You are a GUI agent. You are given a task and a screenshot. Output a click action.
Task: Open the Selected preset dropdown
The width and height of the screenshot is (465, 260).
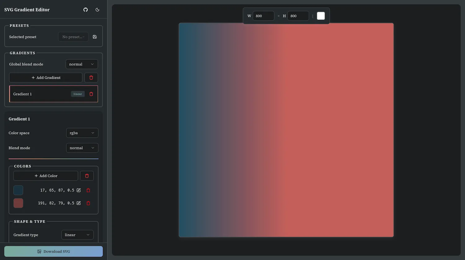tap(73, 36)
